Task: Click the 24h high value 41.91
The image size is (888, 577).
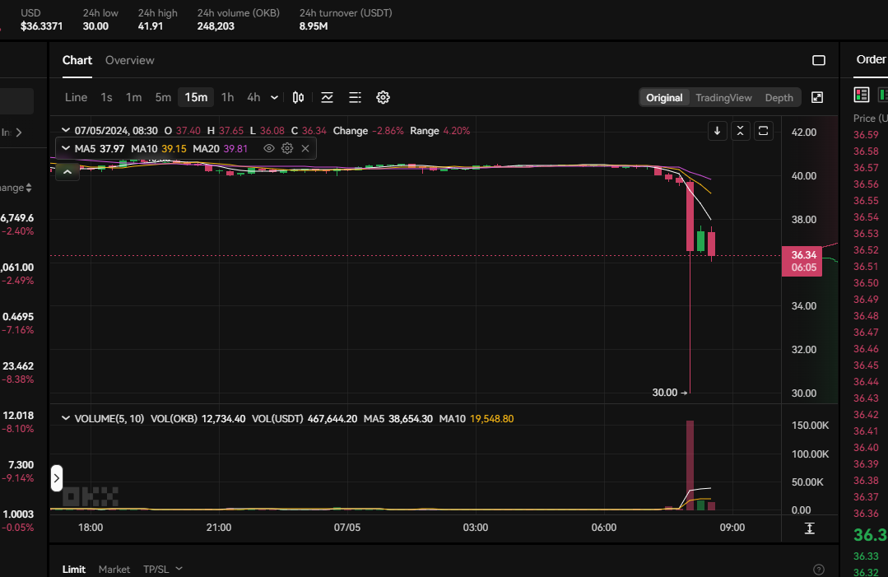Action: click(x=151, y=26)
